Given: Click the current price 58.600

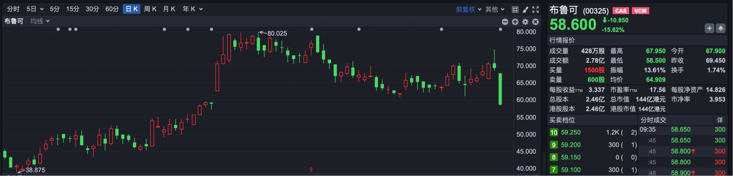Looking at the screenshot, I should 573,25.
